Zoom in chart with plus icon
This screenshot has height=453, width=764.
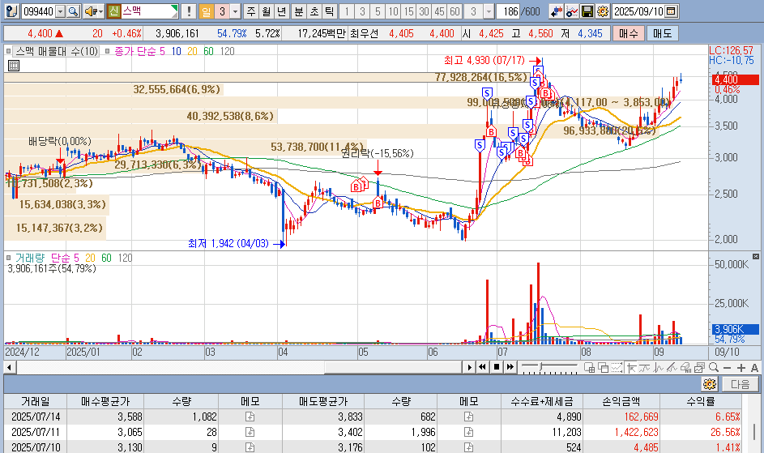coord(741,368)
